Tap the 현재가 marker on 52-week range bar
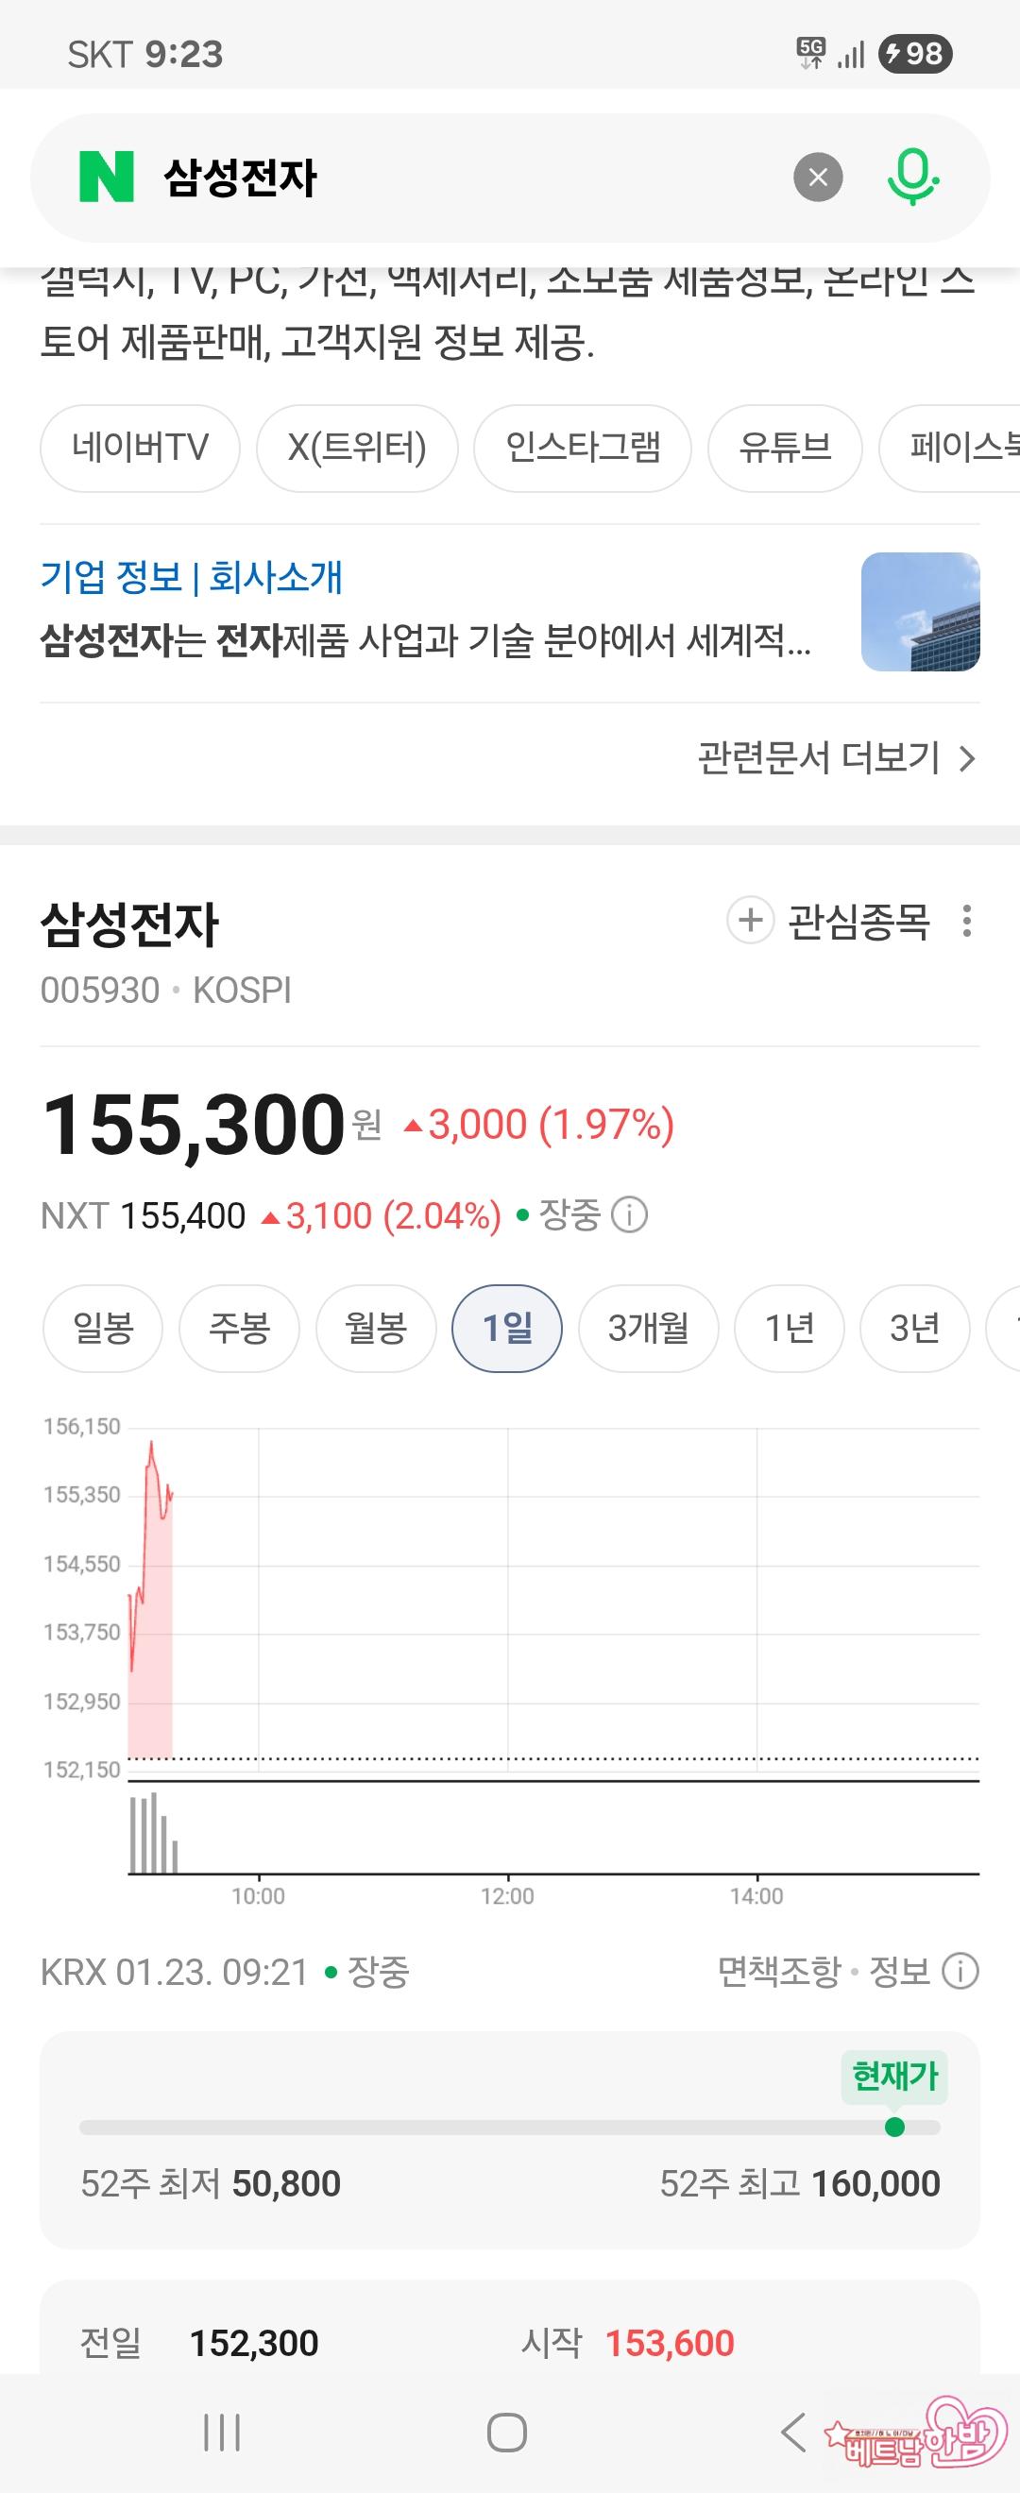 [x=895, y=2127]
